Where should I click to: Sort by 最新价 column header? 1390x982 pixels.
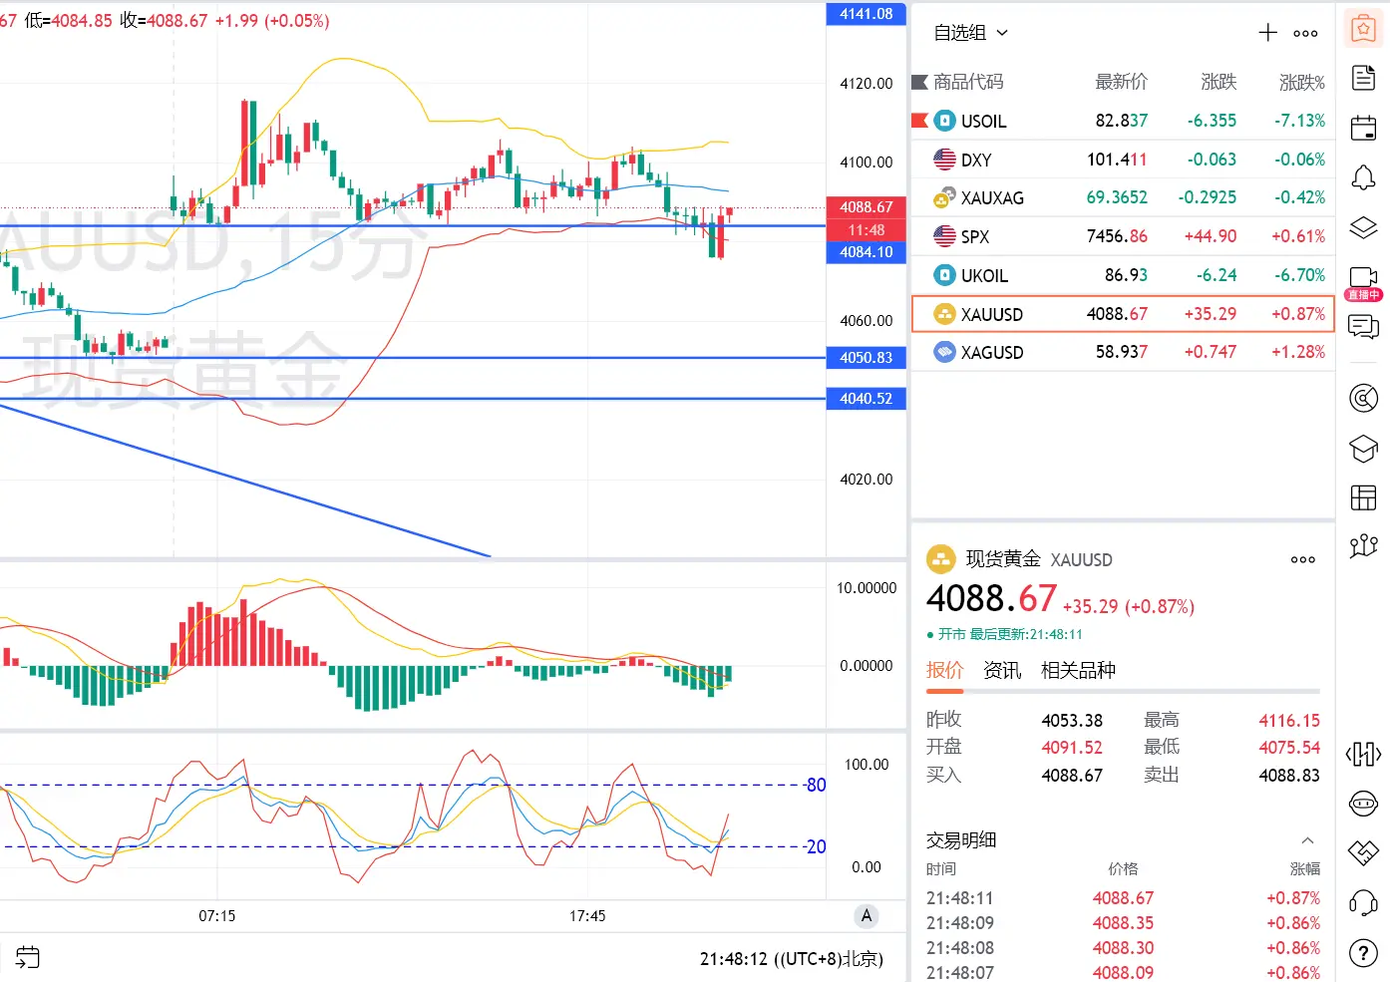(1122, 82)
